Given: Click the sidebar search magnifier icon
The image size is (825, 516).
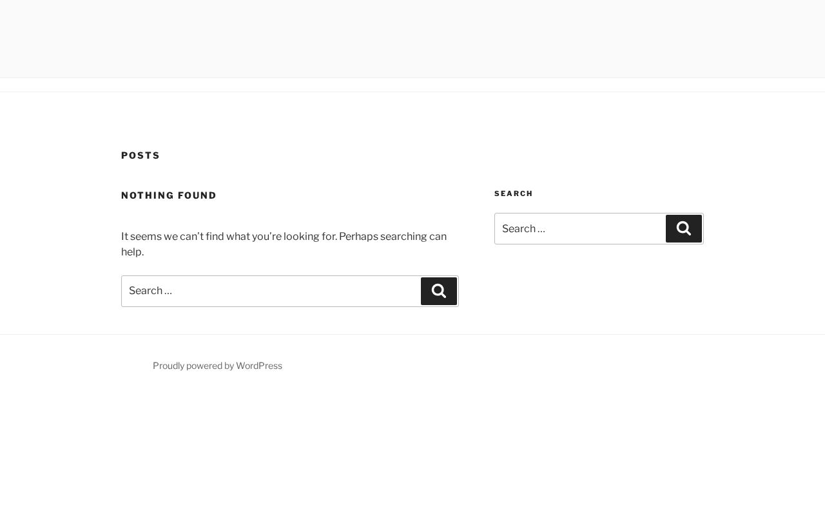Looking at the screenshot, I should coord(684,228).
